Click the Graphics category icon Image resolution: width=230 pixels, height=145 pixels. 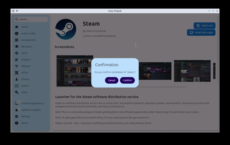[x=17, y=60]
